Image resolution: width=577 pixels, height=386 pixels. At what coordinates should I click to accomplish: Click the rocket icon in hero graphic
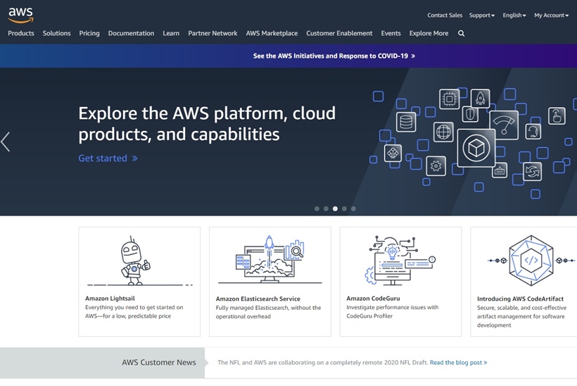coord(480,99)
